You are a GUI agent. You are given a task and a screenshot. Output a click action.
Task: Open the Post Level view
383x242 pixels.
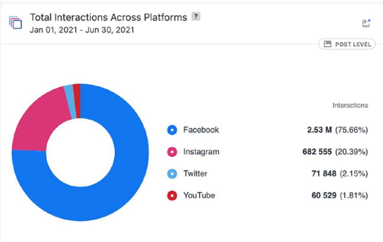347,44
